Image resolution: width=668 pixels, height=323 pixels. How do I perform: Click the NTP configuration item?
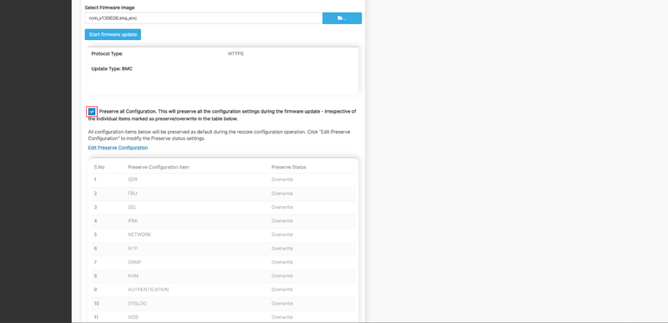pyautogui.click(x=133, y=248)
